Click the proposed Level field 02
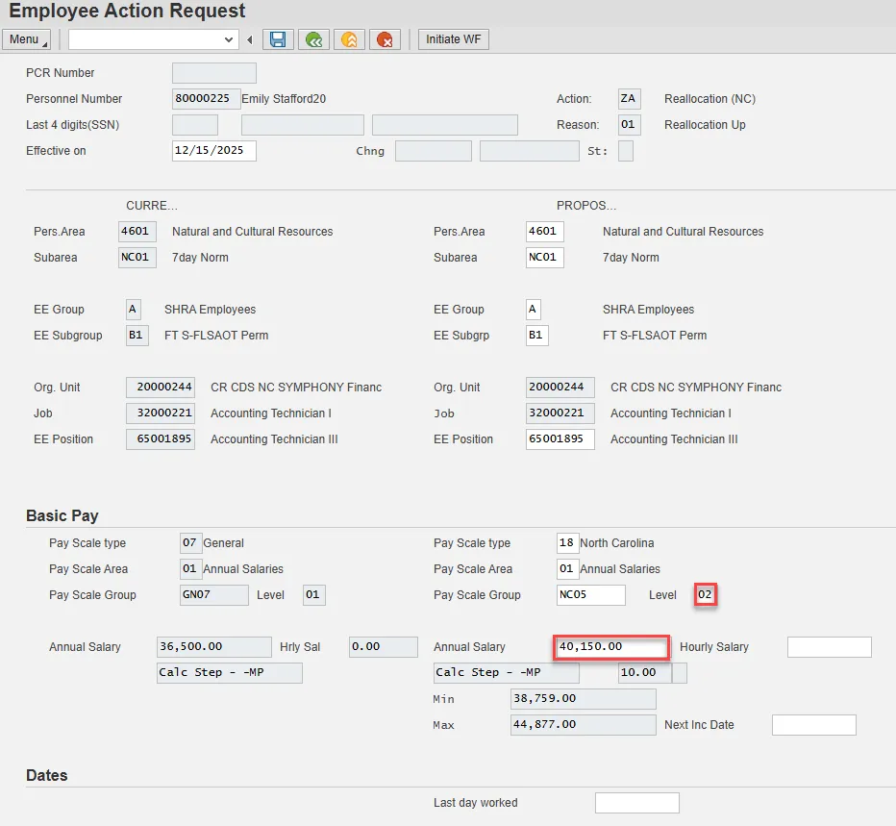The width and height of the screenshot is (896, 826). [x=706, y=595]
